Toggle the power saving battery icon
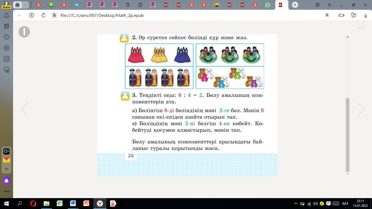The height and width of the screenshot is (209, 372). 341,16
